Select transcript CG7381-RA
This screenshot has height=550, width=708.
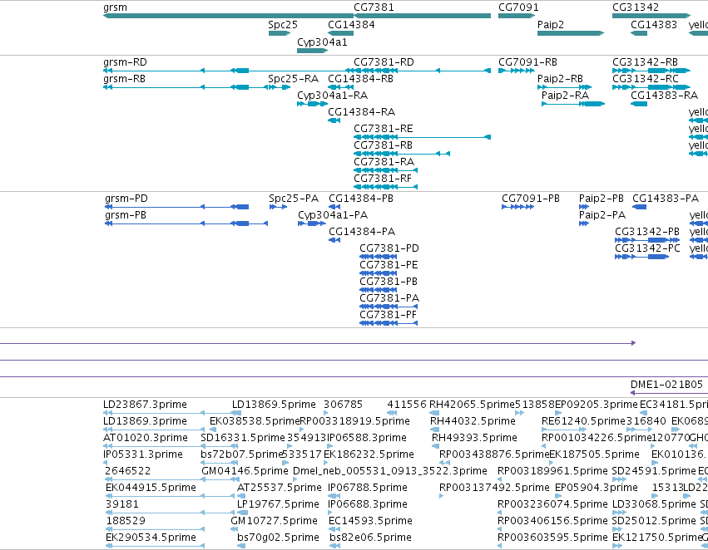click(384, 162)
